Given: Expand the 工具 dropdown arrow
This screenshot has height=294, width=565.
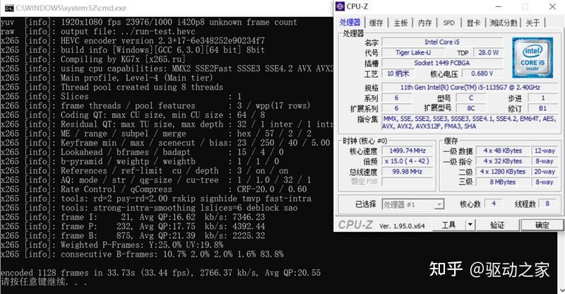Looking at the screenshot, I should pyautogui.click(x=470, y=225).
